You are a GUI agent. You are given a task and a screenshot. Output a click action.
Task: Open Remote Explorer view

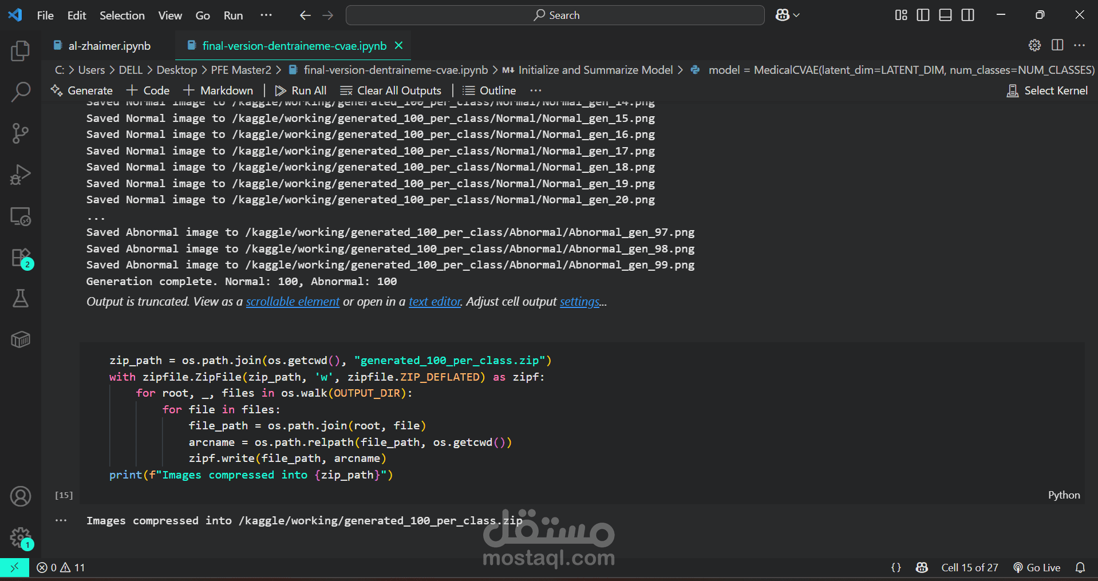click(21, 216)
